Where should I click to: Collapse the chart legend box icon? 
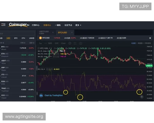39,48
